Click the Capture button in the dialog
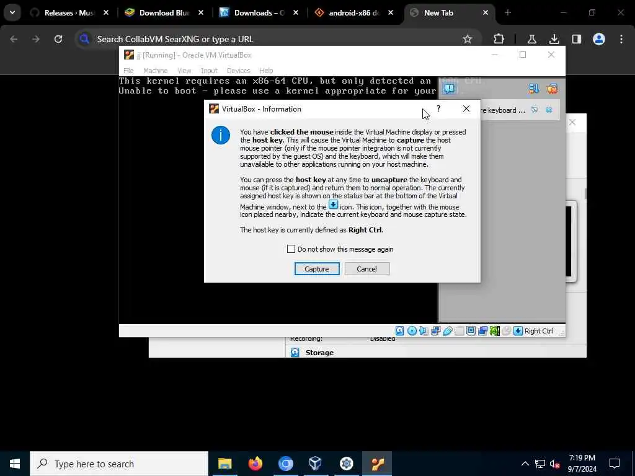 [x=317, y=269]
